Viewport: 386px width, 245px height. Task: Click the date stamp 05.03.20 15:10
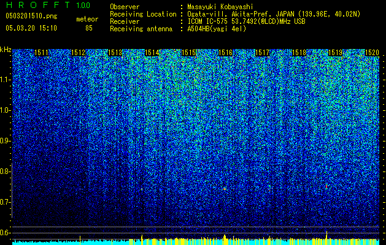point(31,28)
